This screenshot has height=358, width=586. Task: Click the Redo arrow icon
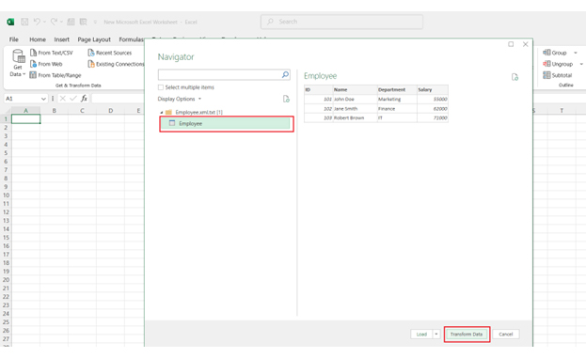[54, 22]
